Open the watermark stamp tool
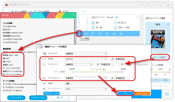Screen dimensions: 175x102 pyautogui.click(x=114, y=33)
